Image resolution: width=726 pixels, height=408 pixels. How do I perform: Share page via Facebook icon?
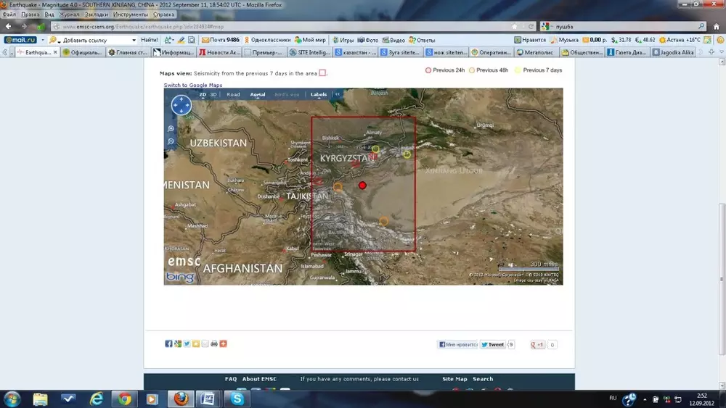point(168,344)
